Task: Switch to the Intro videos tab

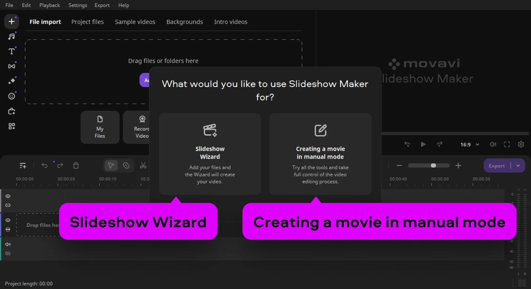Action: pos(231,22)
